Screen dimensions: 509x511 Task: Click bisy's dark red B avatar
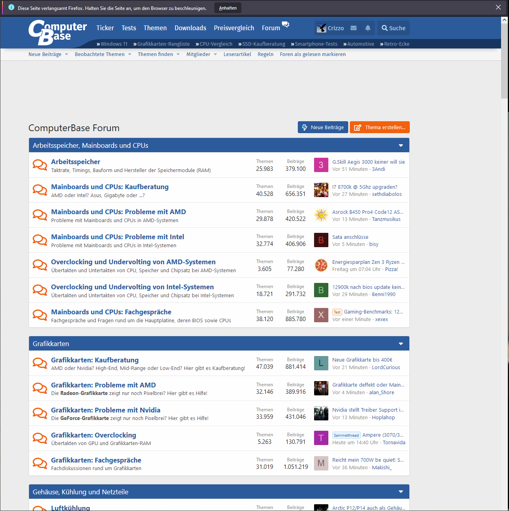coord(321,240)
